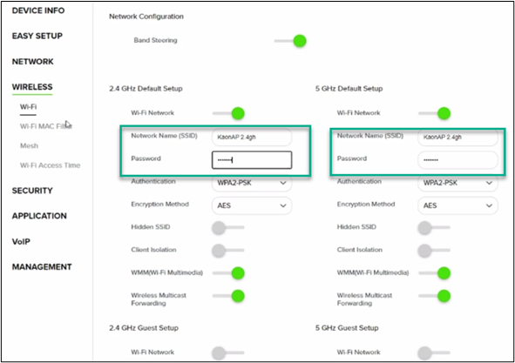The image size is (515, 363).
Task: Open the MANAGEMENT section in sidebar
Action: pos(42,267)
